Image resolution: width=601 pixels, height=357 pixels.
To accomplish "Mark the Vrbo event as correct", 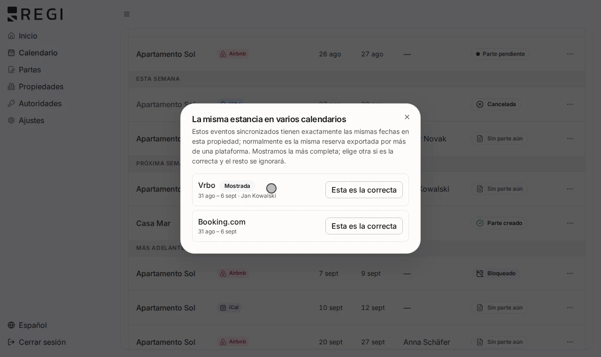I will pos(364,190).
